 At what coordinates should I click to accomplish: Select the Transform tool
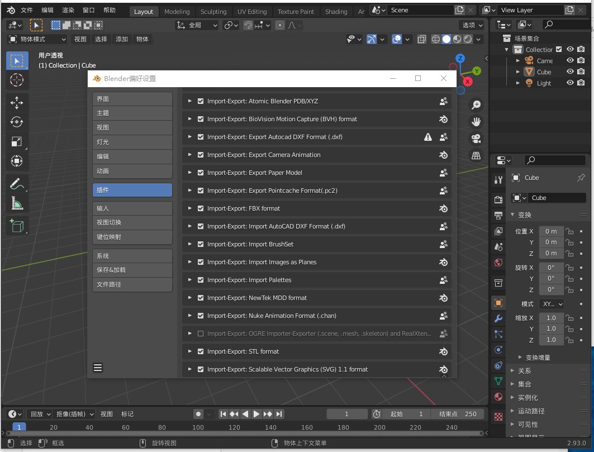[x=17, y=161]
